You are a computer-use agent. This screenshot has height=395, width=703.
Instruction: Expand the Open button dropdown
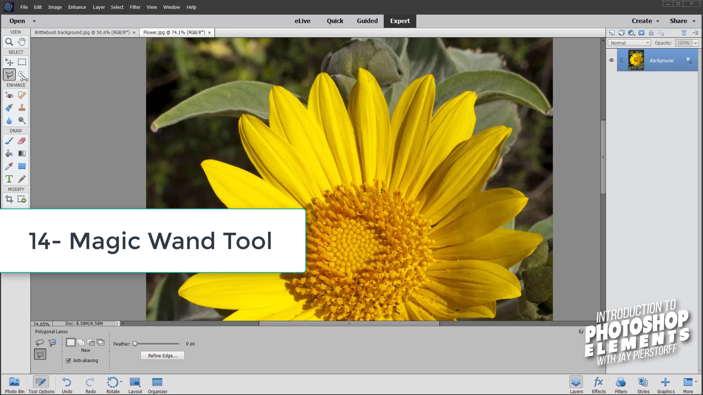click(34, 21)
